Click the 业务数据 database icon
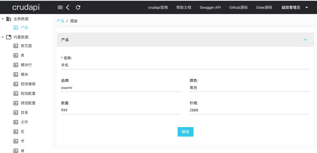This screenshot has width=317, height=153. click(x=8, y=19)
